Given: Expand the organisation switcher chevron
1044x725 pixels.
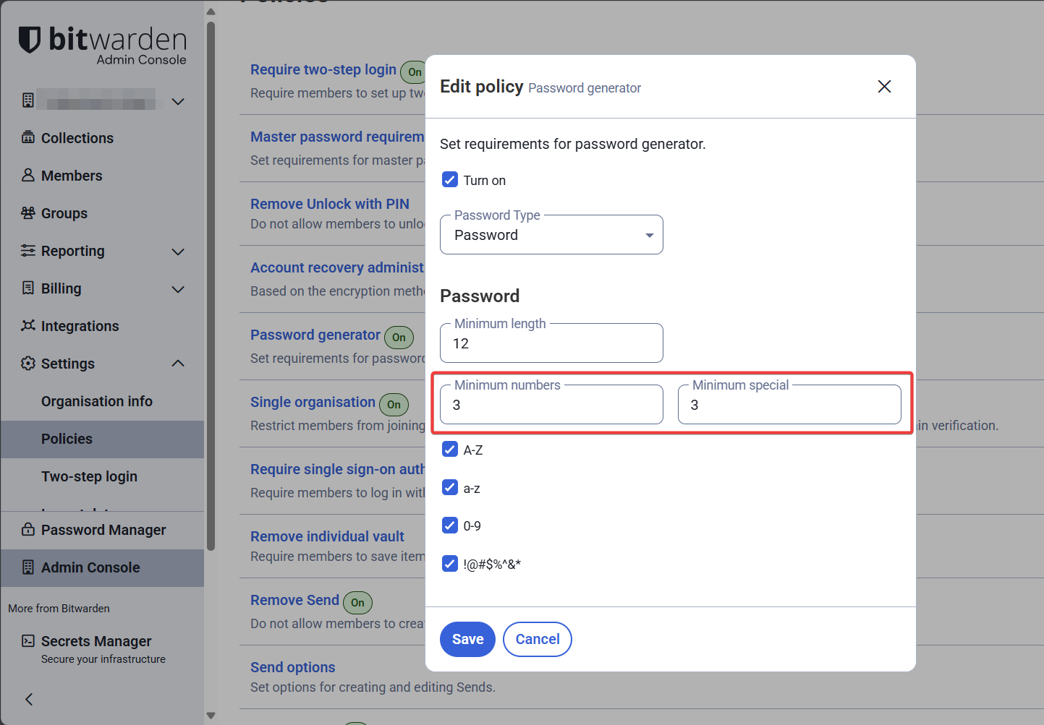Looking at the screenshot, I should pos(178,101).
